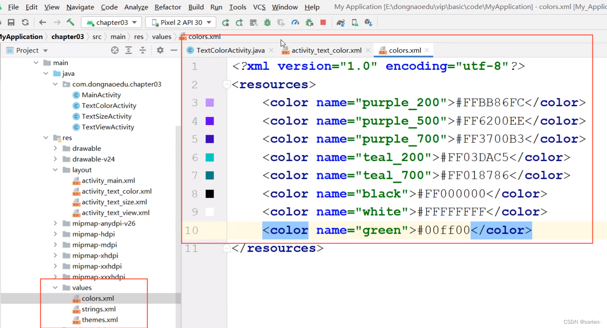Click the purple_500 gutter color swatch

coord(209,121)
